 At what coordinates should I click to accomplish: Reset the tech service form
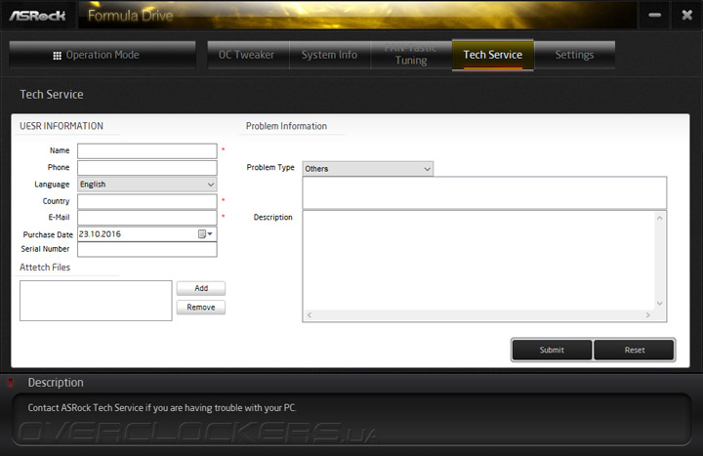tap(635, 350)
